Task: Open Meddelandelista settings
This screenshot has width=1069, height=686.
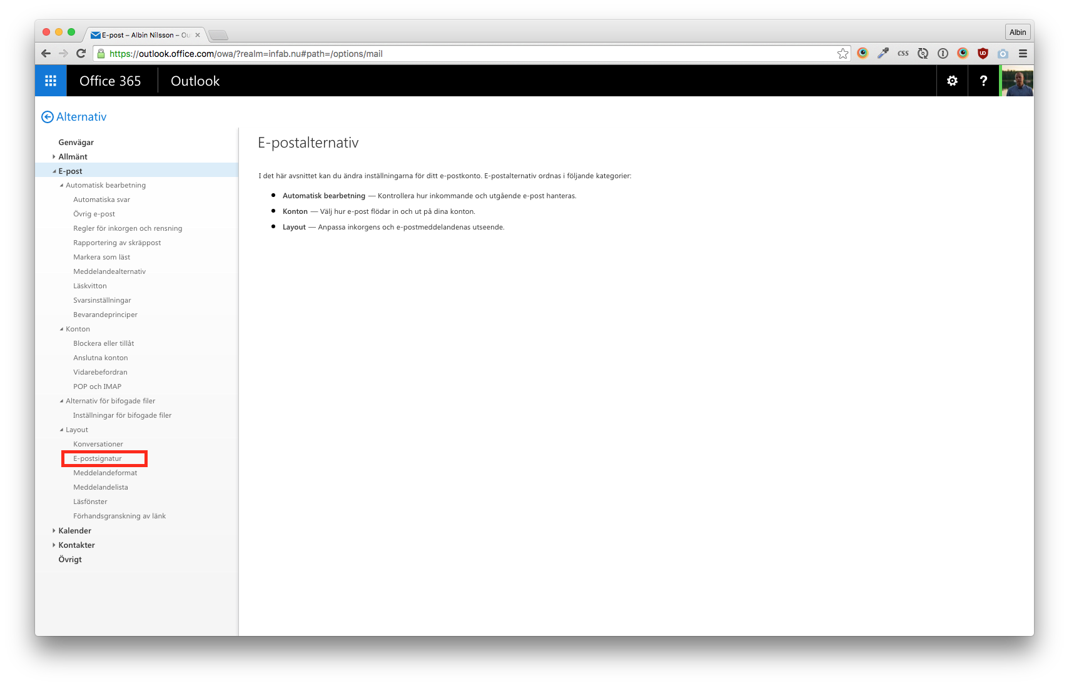Action: point(101,488)
